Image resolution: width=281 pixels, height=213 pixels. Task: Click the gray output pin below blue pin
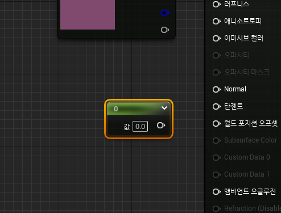[x=165, y=30]
